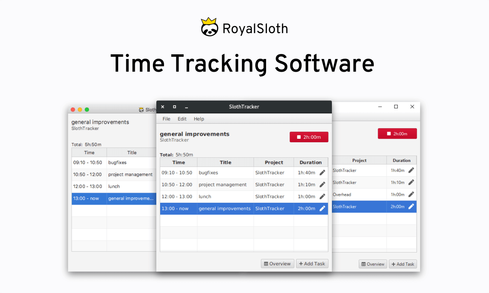This screenshot has width=489, height=293.
Task: Click 'project management' in the Mac window
Action: pyautogui.click(x=131, y=175)
